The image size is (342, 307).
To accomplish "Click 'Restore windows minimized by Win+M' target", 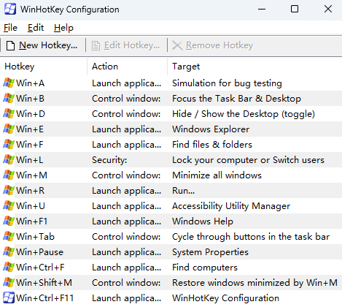I will tap(254, 283).
